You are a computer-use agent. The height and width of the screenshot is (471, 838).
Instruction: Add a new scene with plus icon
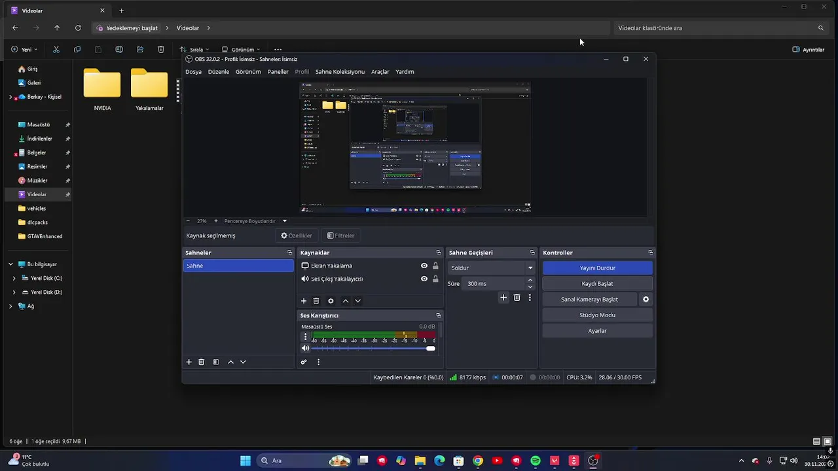189,362
